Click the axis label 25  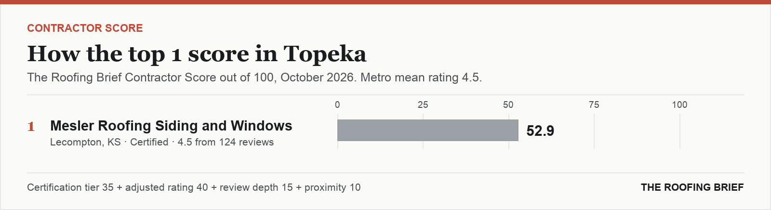click(x=423, y=105)
